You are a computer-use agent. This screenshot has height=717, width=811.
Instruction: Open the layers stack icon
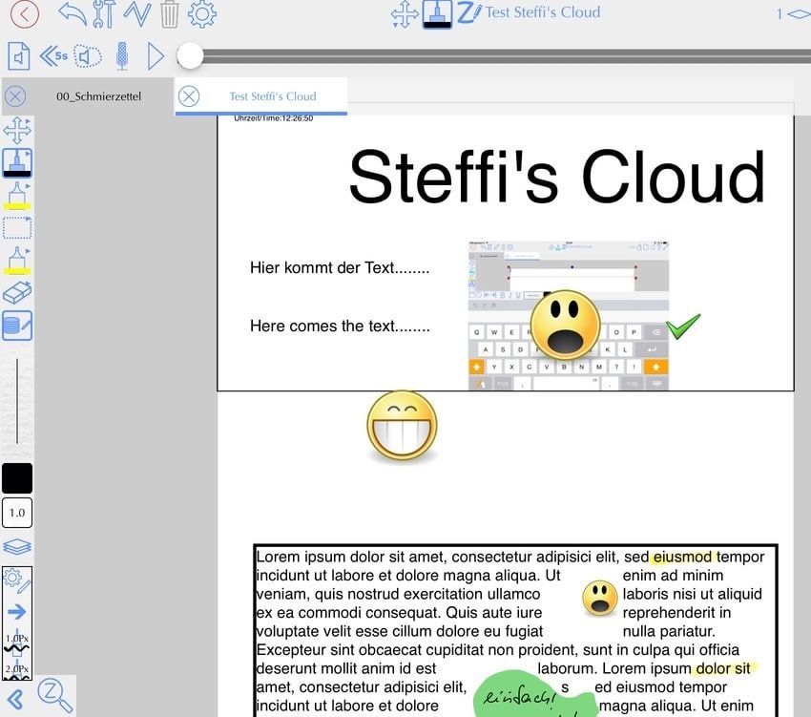(x=17, y=547)
